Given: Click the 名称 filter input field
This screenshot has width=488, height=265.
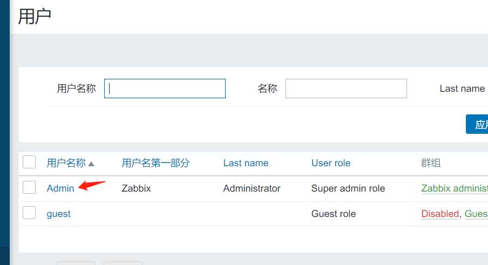Looking at the screenshot, I should (345, 89).
